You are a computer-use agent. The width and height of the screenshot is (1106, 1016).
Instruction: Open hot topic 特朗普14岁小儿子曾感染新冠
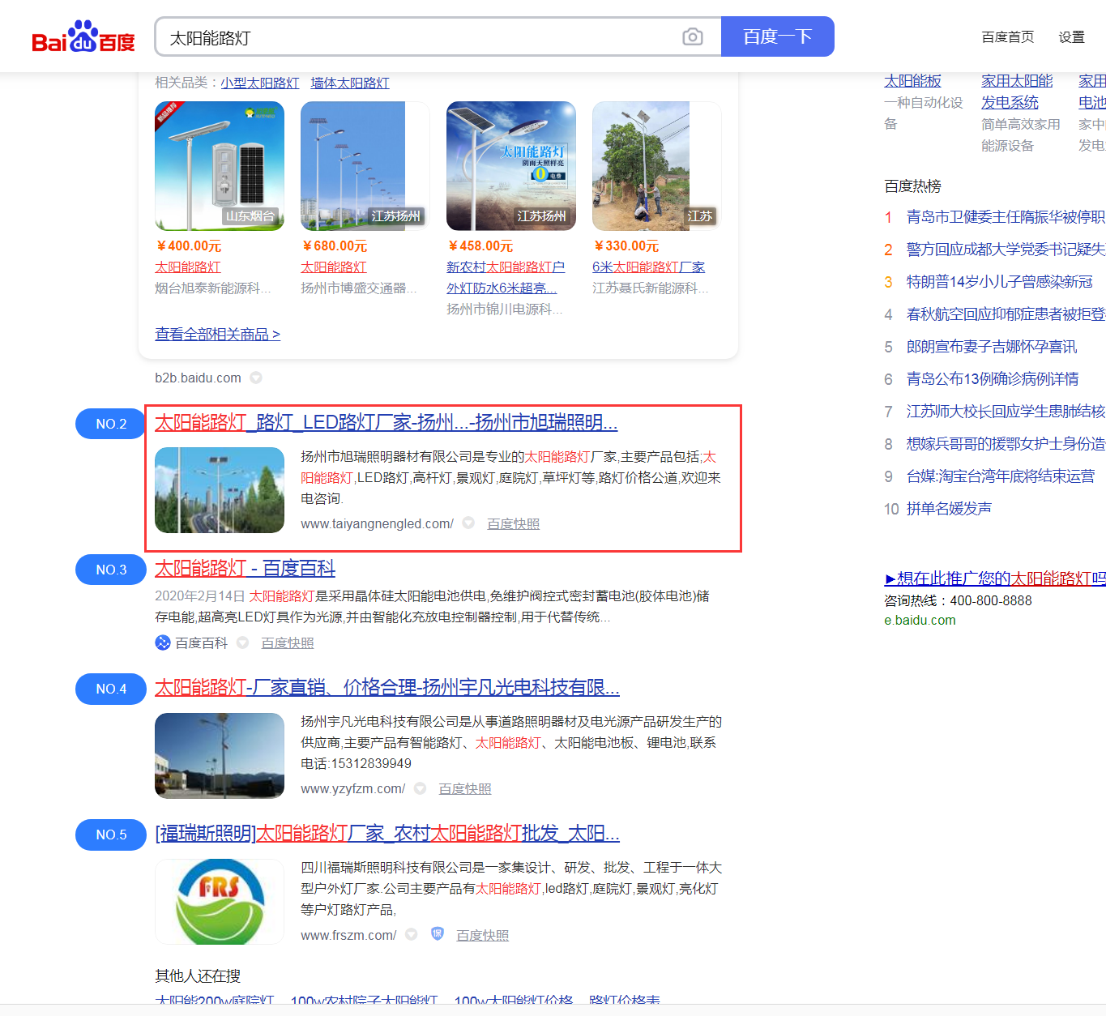pyautogui.click(x=1000, y=282)
